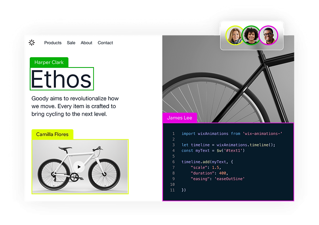319x225 pixels.
Task: Click the Goody aims paragraph text
Action: coord(75,106)
